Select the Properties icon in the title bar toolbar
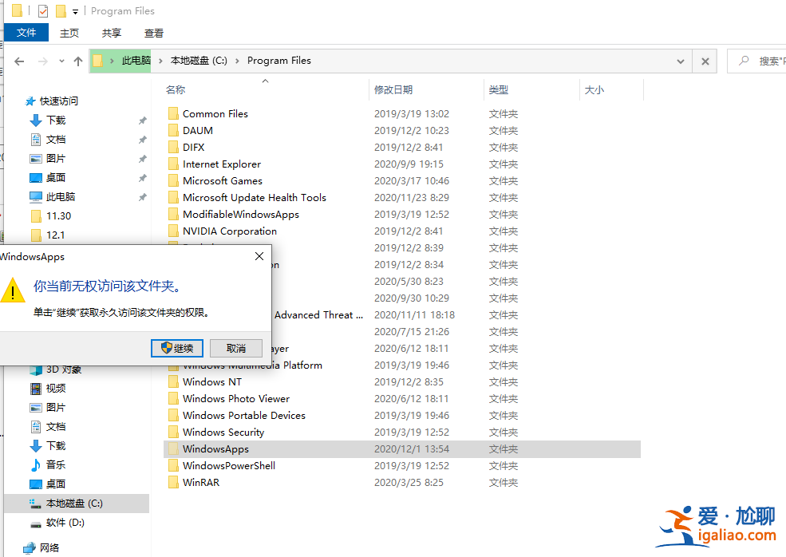This screenshot has height=557, width=786. (x=42, y=10)
